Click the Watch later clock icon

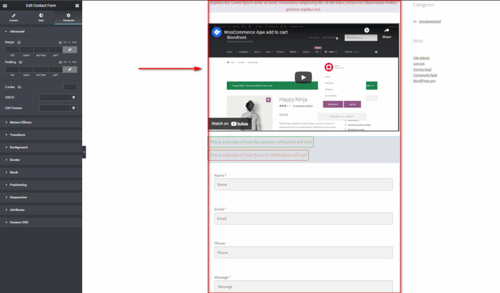tap(367, 30)
